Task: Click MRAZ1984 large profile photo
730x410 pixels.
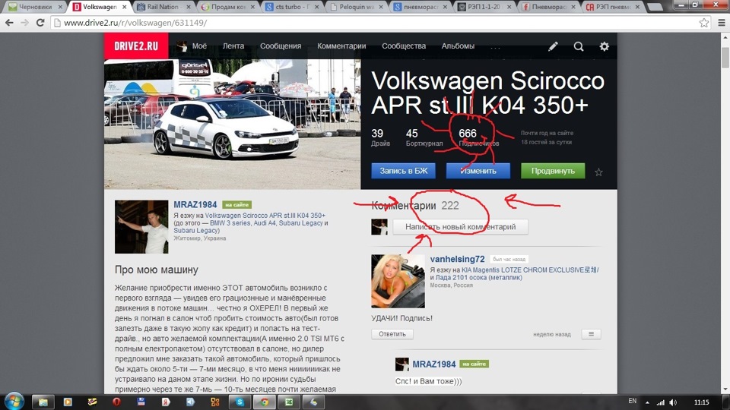Action: (141, 227)
